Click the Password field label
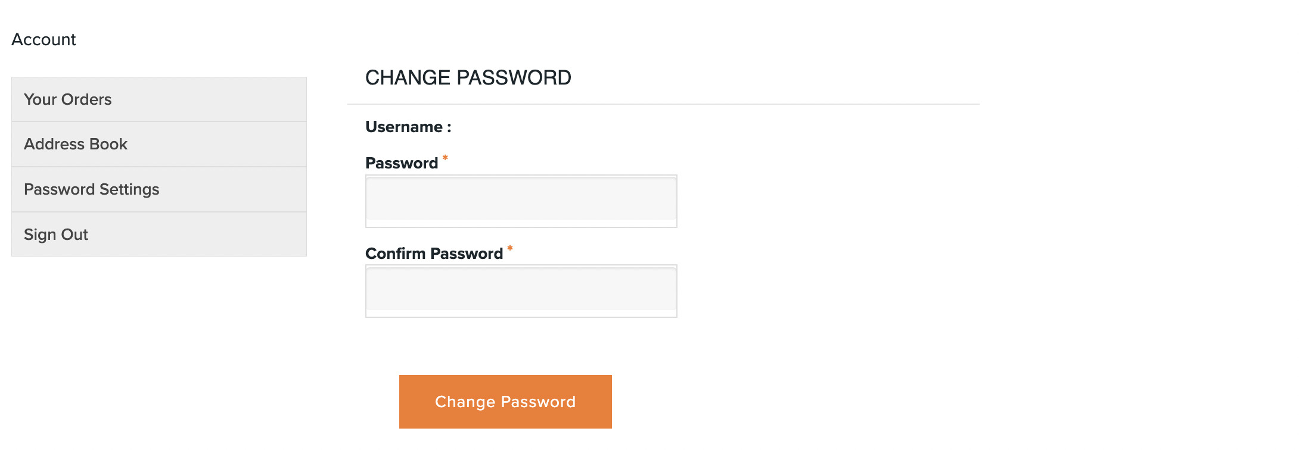1299x450 pixels. click(401, 163)
